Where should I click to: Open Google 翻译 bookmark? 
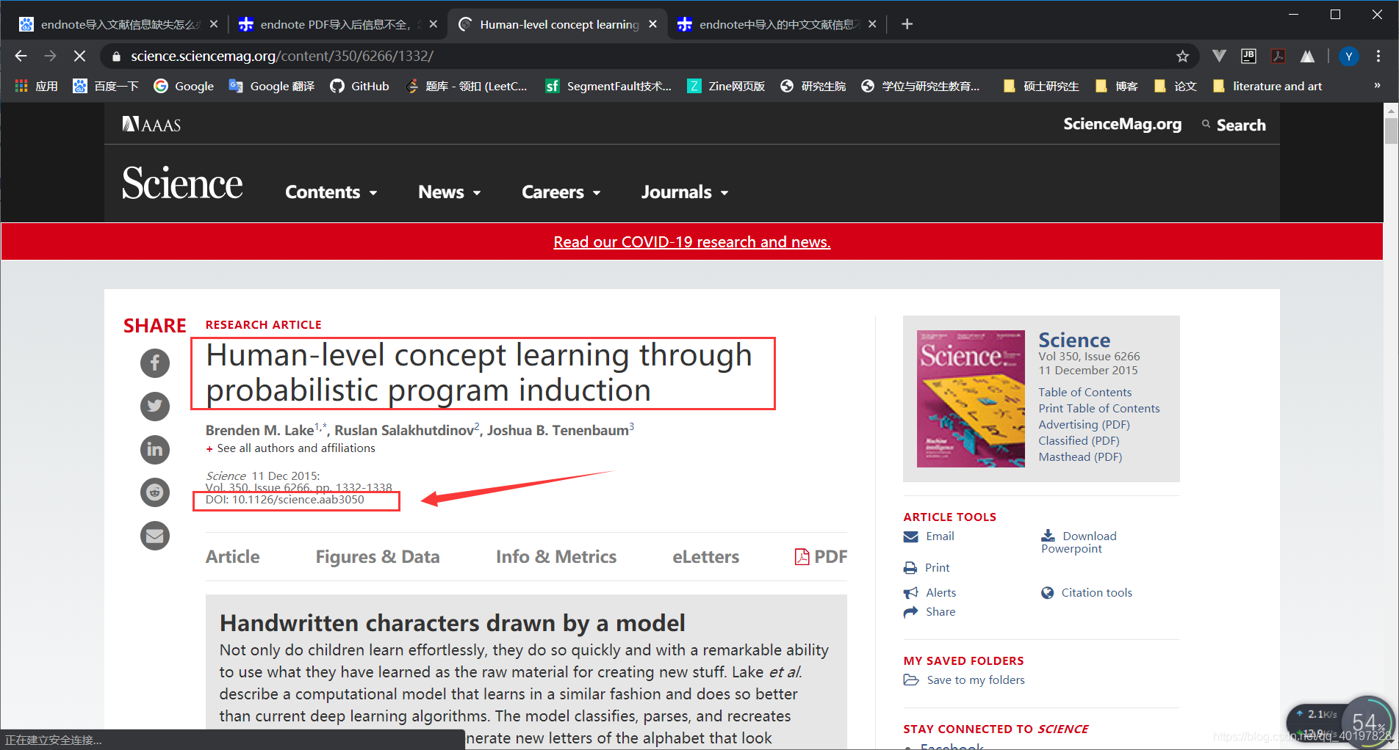click(272, 87)
